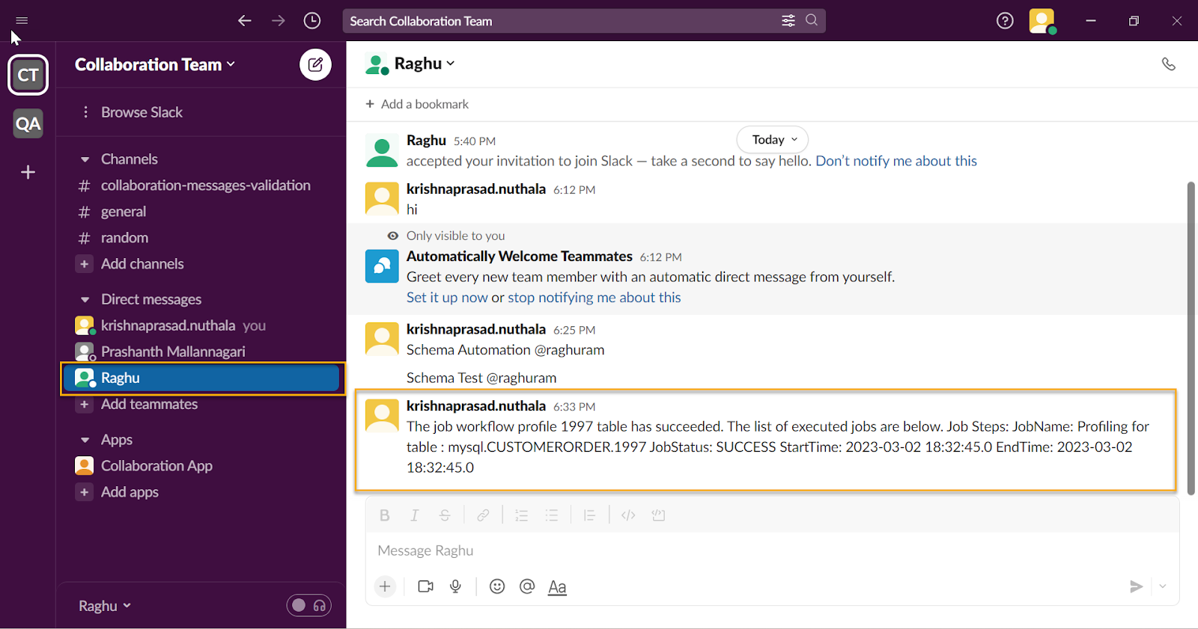Insert a link in the message
Viewport: 1198px width, 629px height.
(x=484, y=515)
